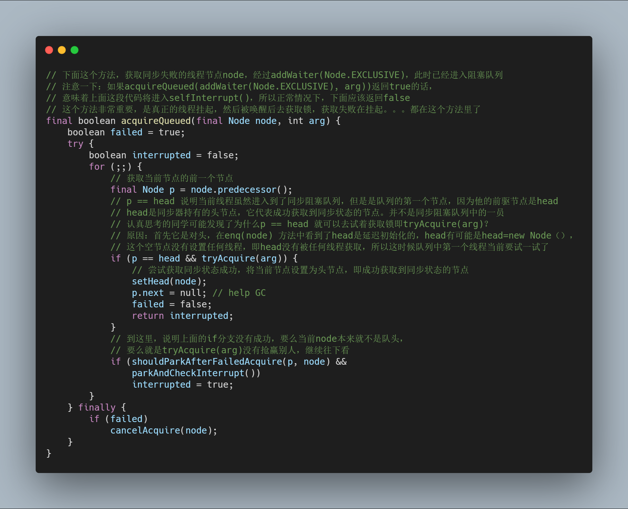Click 'if (p == head && tryAcquire(arg))' line

click(204, 258)
